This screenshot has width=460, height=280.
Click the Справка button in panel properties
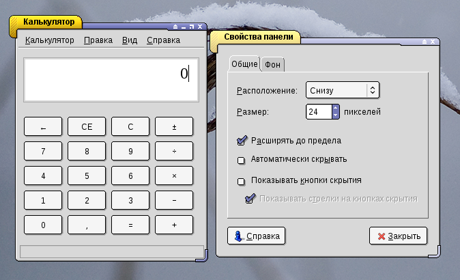click(256, 236)
